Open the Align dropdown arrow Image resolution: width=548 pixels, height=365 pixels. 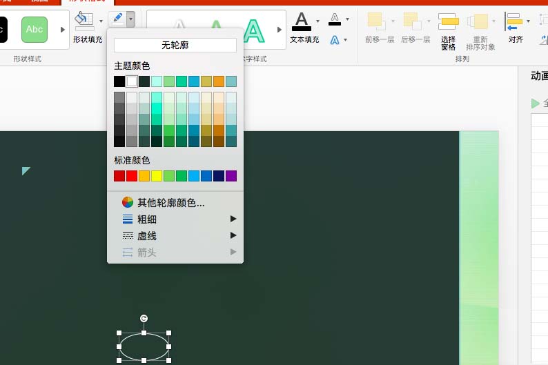pos(528,21)
